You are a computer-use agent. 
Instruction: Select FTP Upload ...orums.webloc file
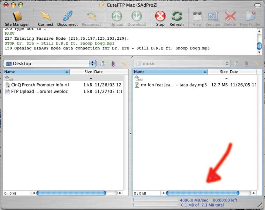coord(63,92)
